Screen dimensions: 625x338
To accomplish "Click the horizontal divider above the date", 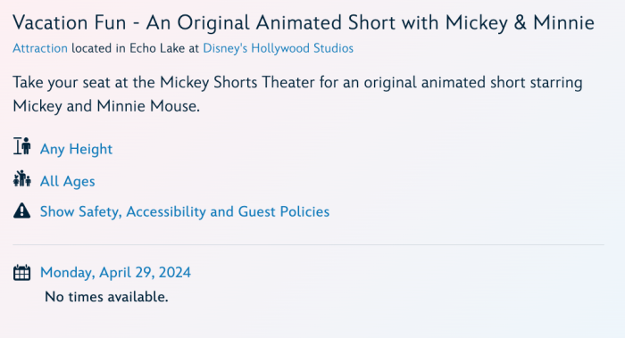I will point(309,244).
